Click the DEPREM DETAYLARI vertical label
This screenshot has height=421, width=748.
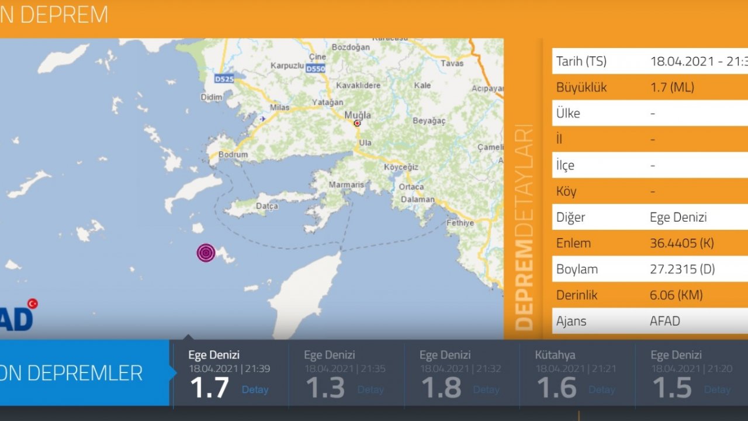524,228
